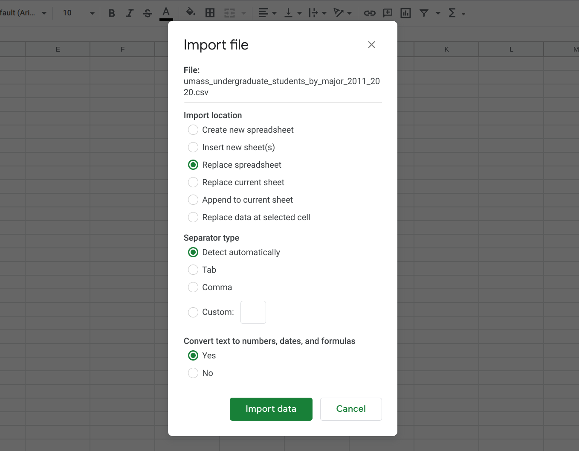Select Create new spreadsheet option
This screenshot has width=579, height=451.
193,130
